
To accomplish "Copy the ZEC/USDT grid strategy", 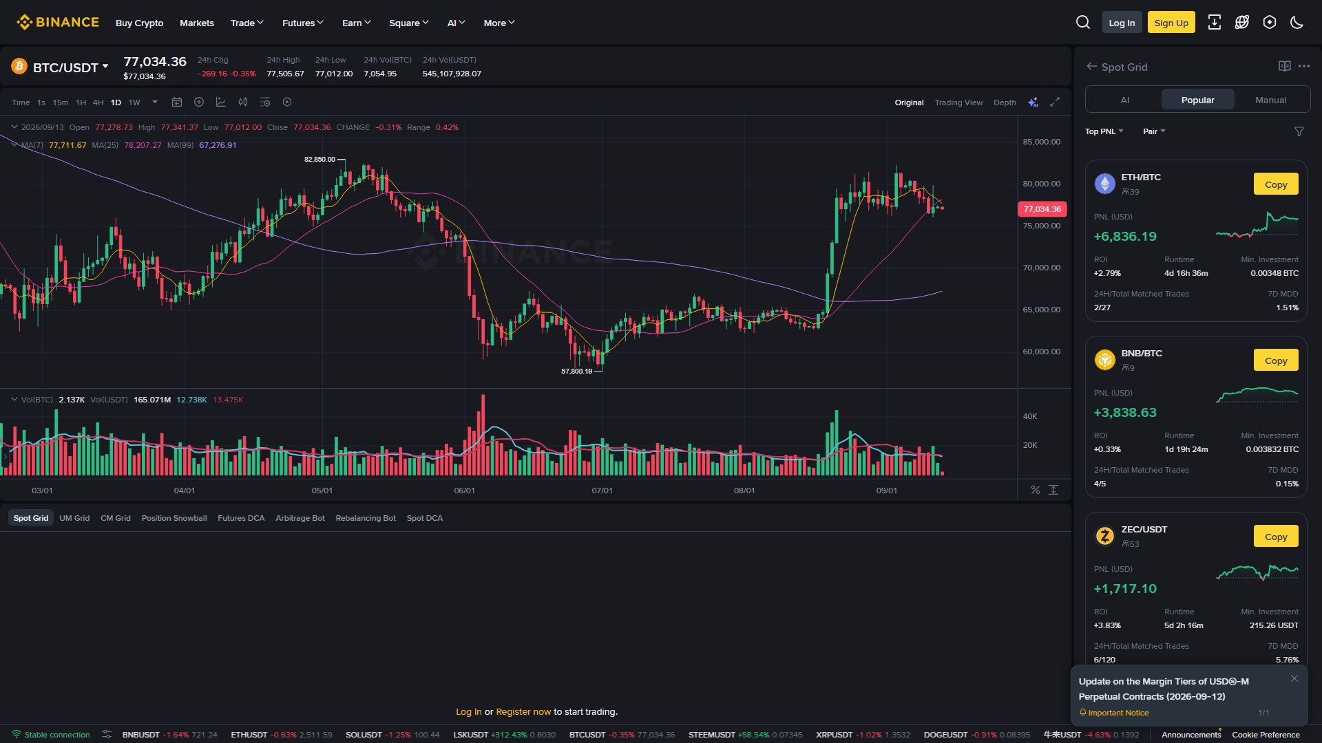I will coord(1276,537).
